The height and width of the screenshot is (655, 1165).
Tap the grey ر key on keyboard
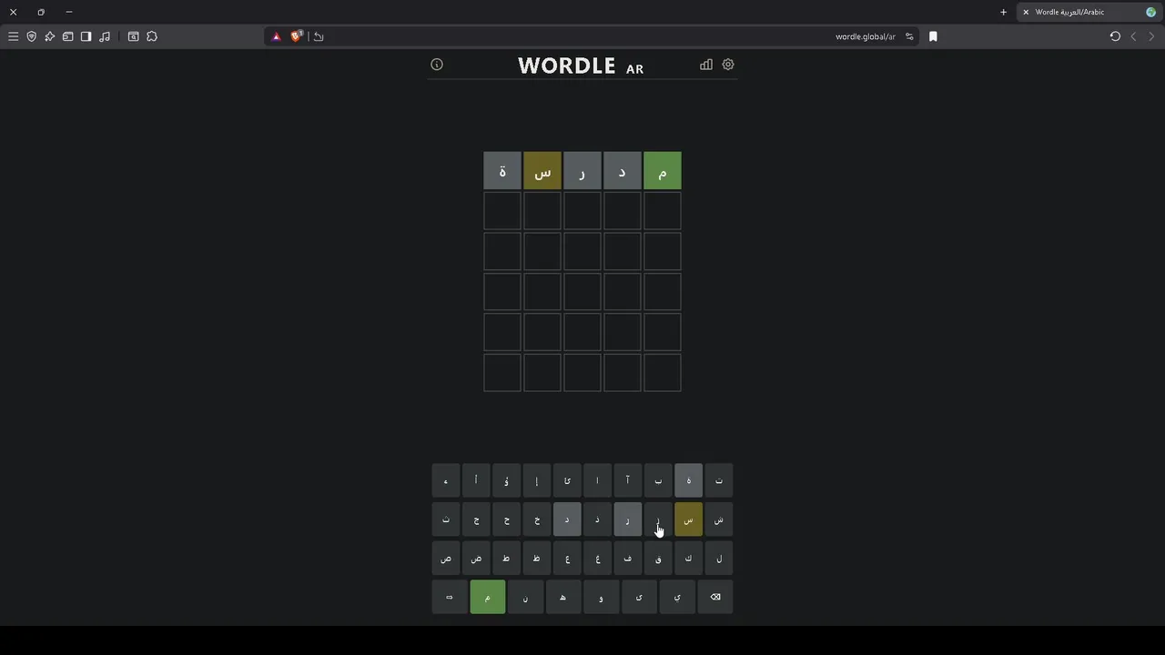pos(628,519)
